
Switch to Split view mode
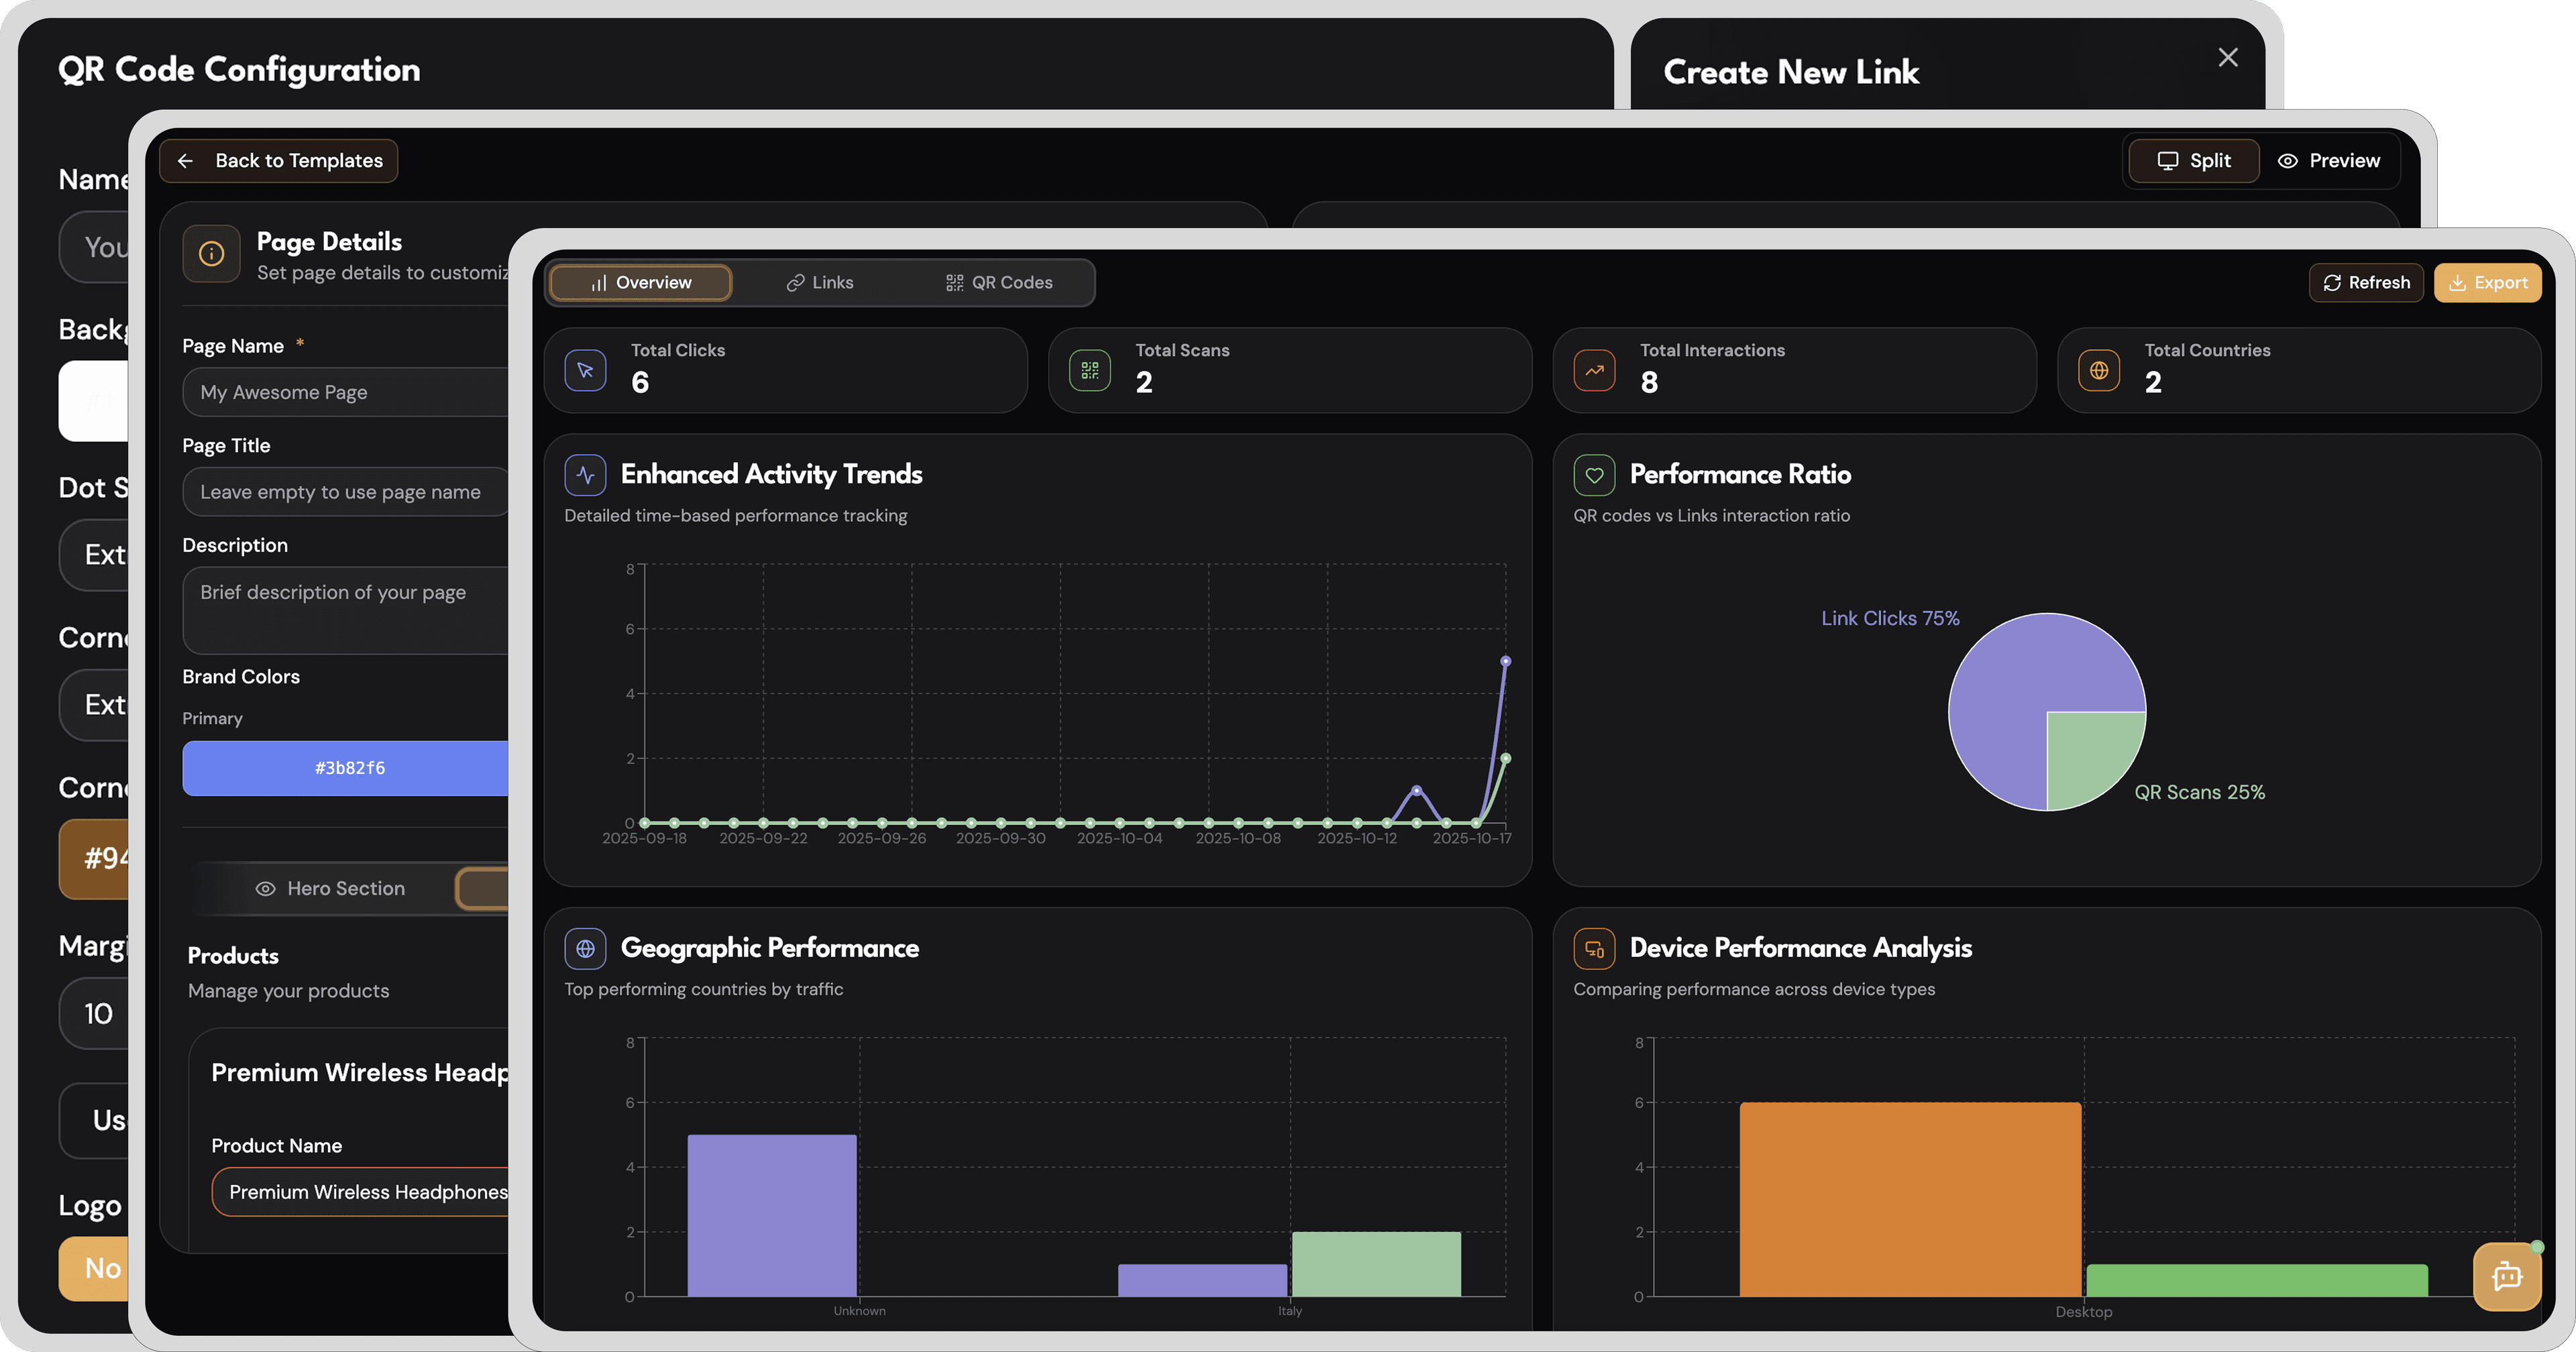pos(2194,161)
